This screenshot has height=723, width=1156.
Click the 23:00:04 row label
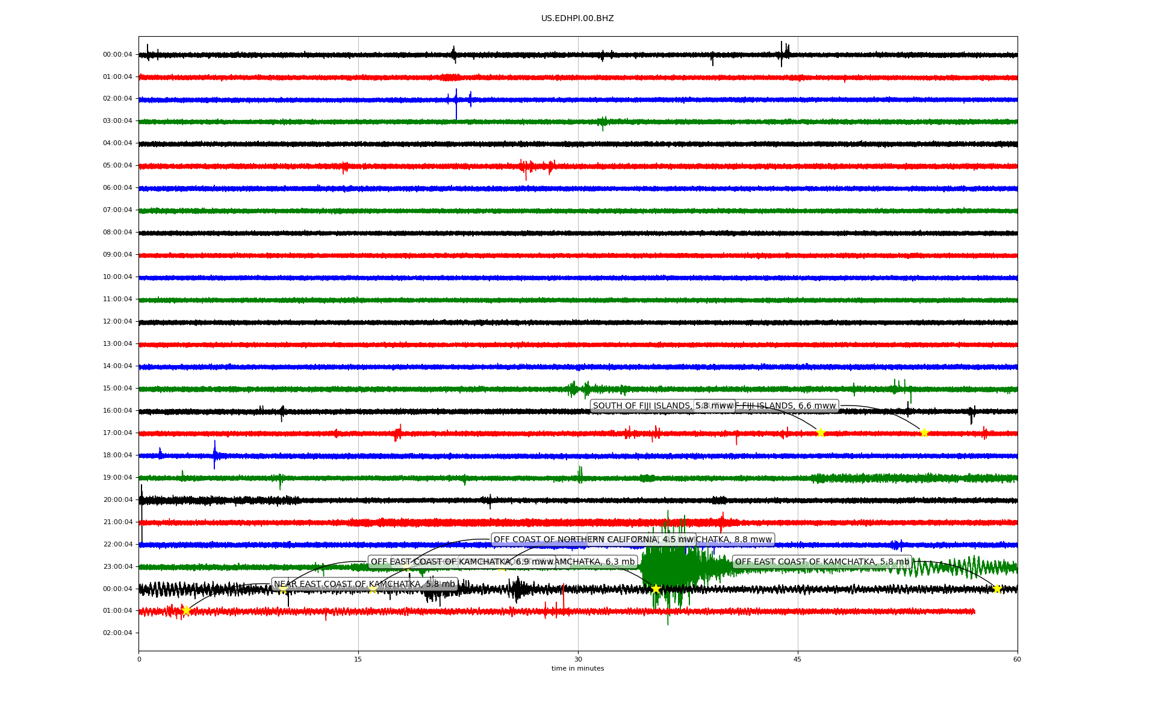pos(117,567)
